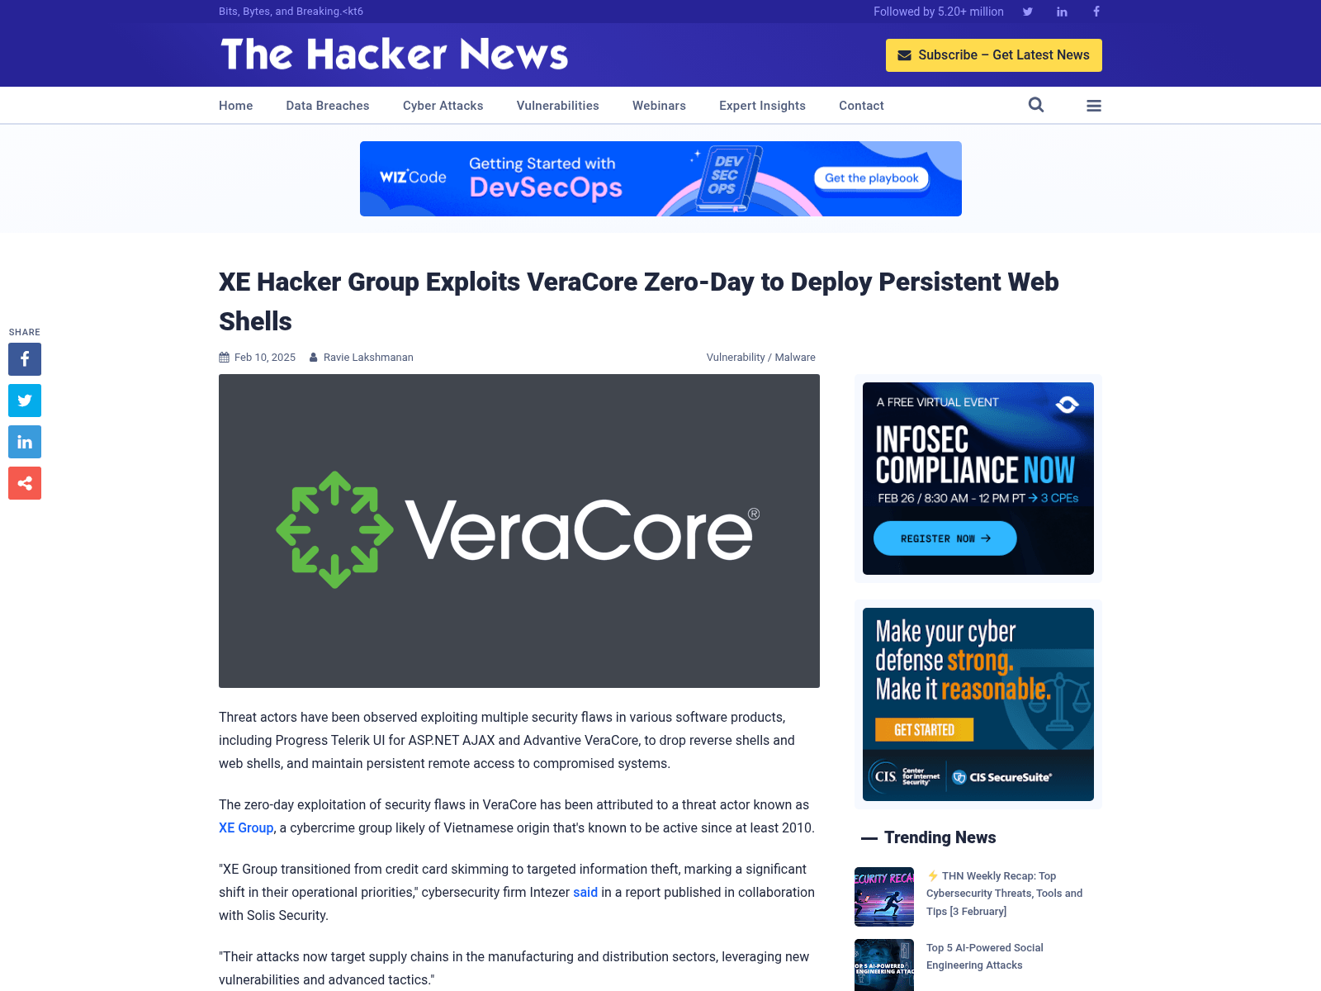Click THN Weekly Recap thumbnail
Viewport: 1321px width, 991px height.
click(884, 897)
